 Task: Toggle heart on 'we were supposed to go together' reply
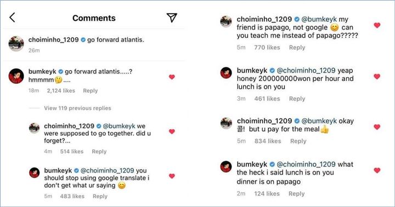tap(172, 131)
